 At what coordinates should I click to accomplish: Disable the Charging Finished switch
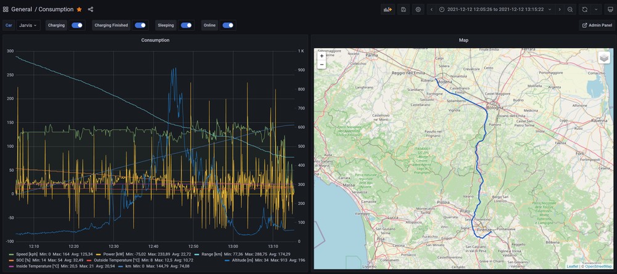140,25
